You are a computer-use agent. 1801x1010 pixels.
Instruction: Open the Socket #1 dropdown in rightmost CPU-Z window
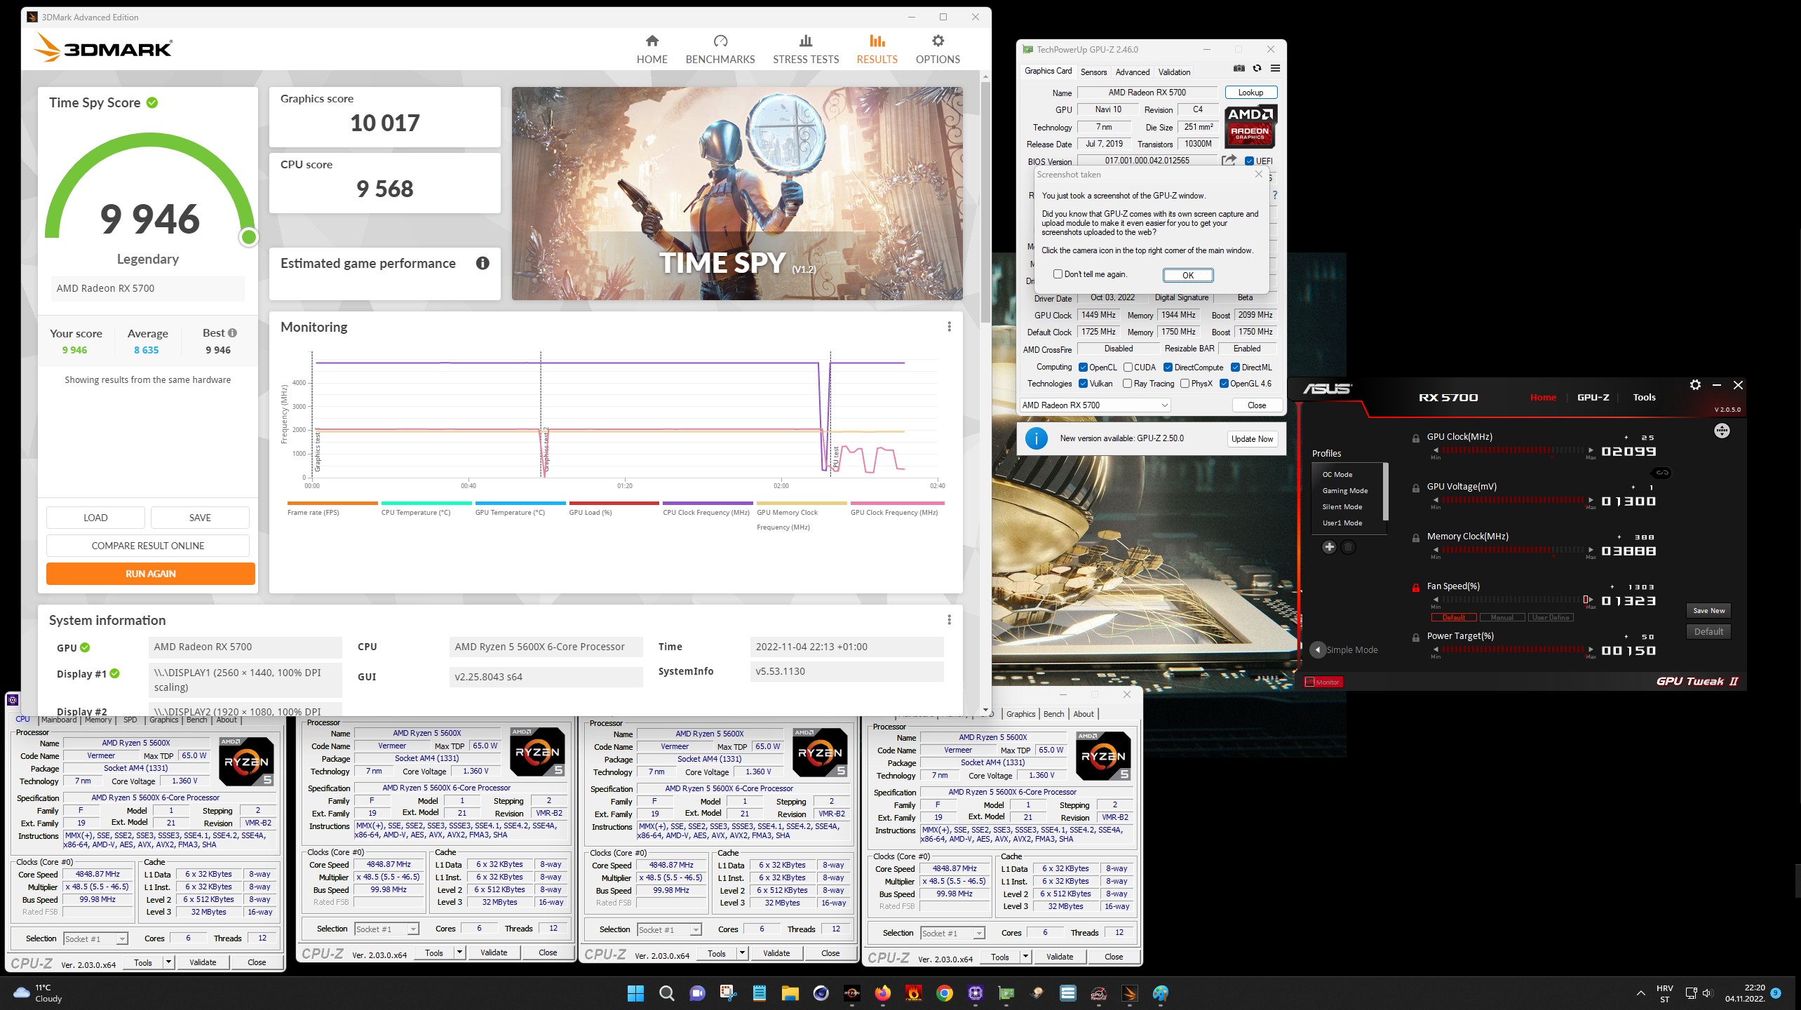952,934
